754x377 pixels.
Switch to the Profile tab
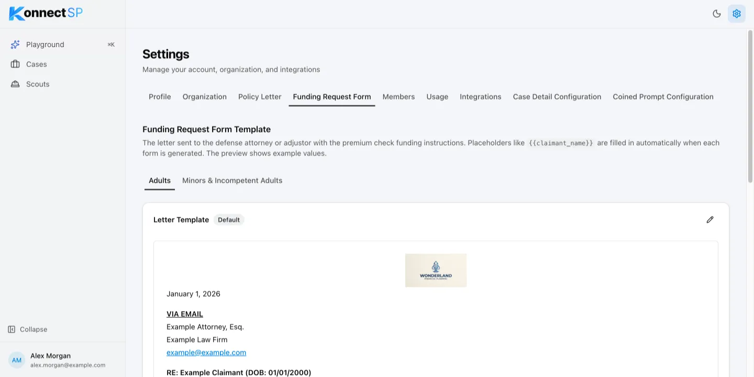160,97
